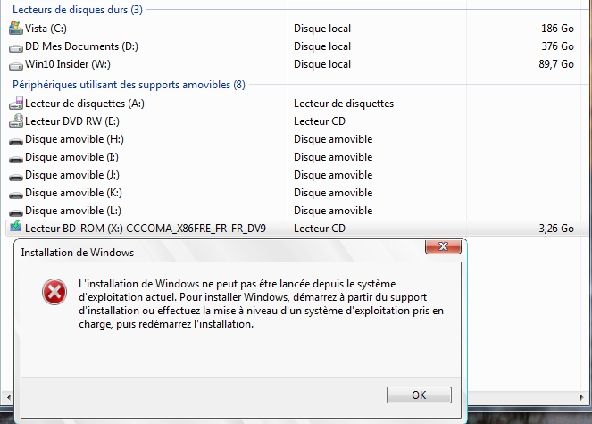
Task: Click Disque local type for Vista (C:)
Action: click(x=322, y=29)
